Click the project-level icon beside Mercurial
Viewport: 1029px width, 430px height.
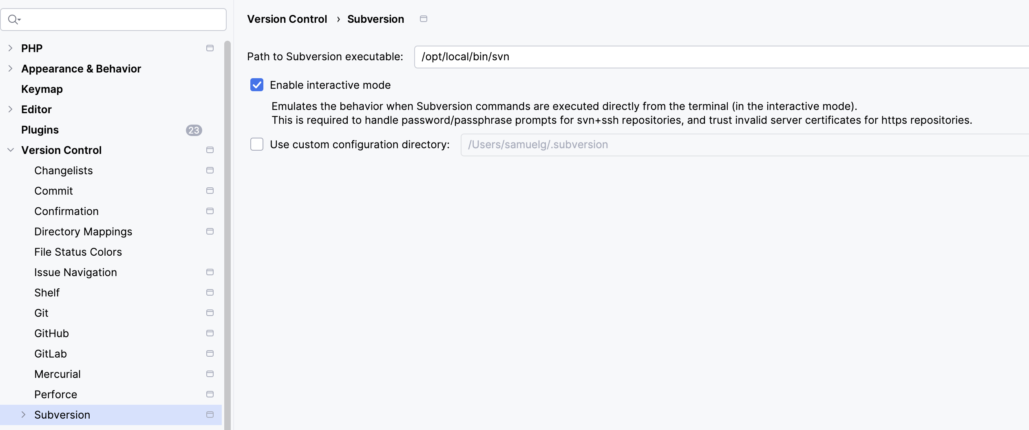[x=210, y=374]
